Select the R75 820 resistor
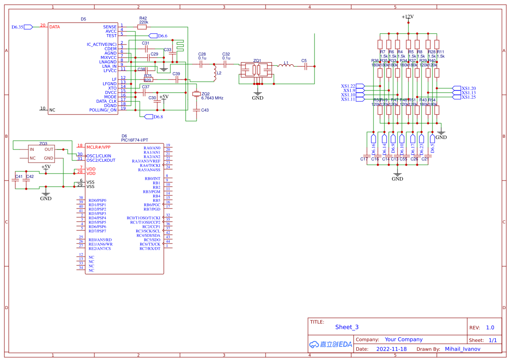Screen dimensions: 511x362 point(148,80)
